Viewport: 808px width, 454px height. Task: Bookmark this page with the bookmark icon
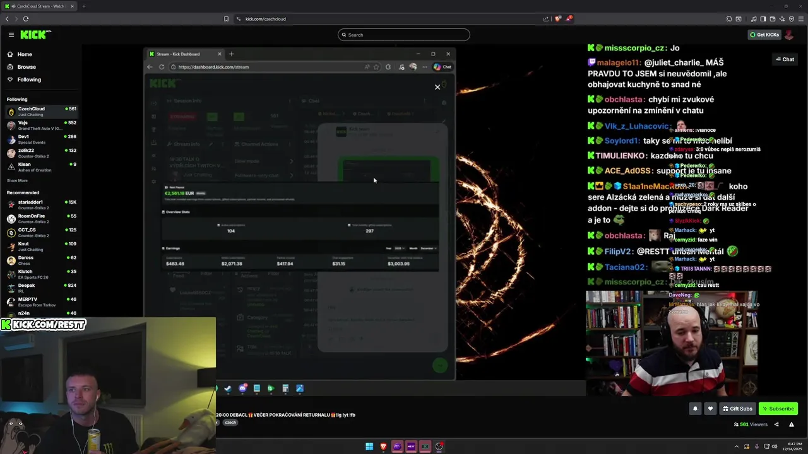coord(227,19)
